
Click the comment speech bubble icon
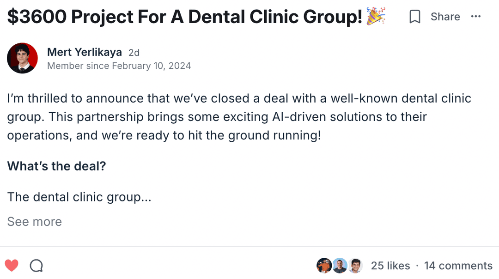36,266
